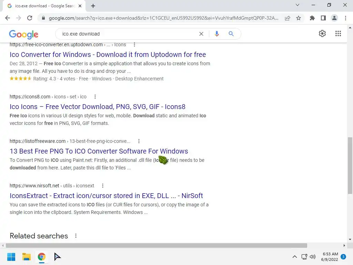Open volume control tray icon
Viewport: 353px width, 265px height.
[313, 257]
